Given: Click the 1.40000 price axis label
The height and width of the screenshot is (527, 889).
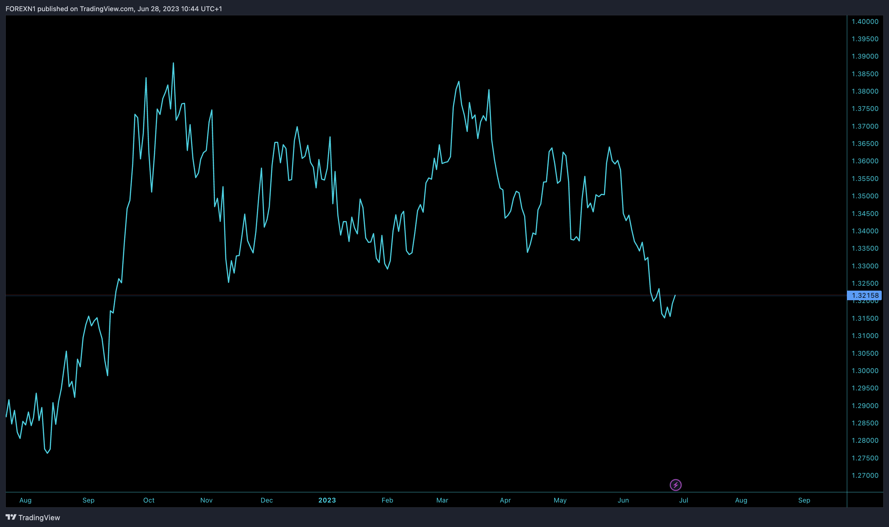Looking at the screenshot, I should pos(865,21).
